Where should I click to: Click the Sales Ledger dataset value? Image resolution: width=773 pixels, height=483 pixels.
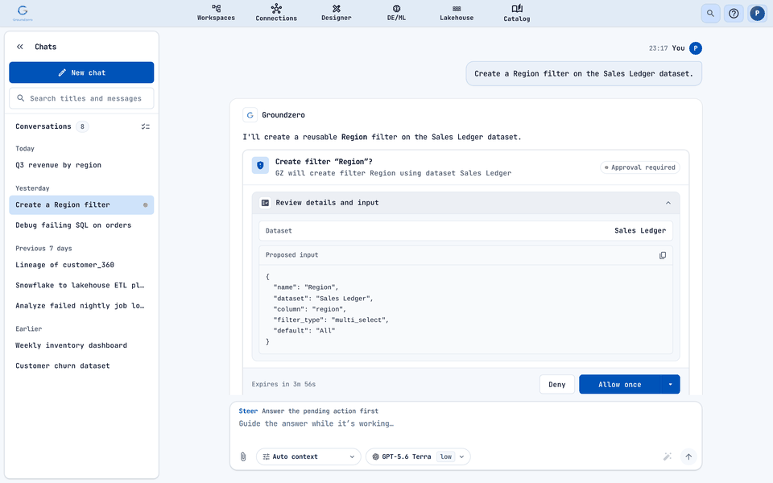coord(640,231)
